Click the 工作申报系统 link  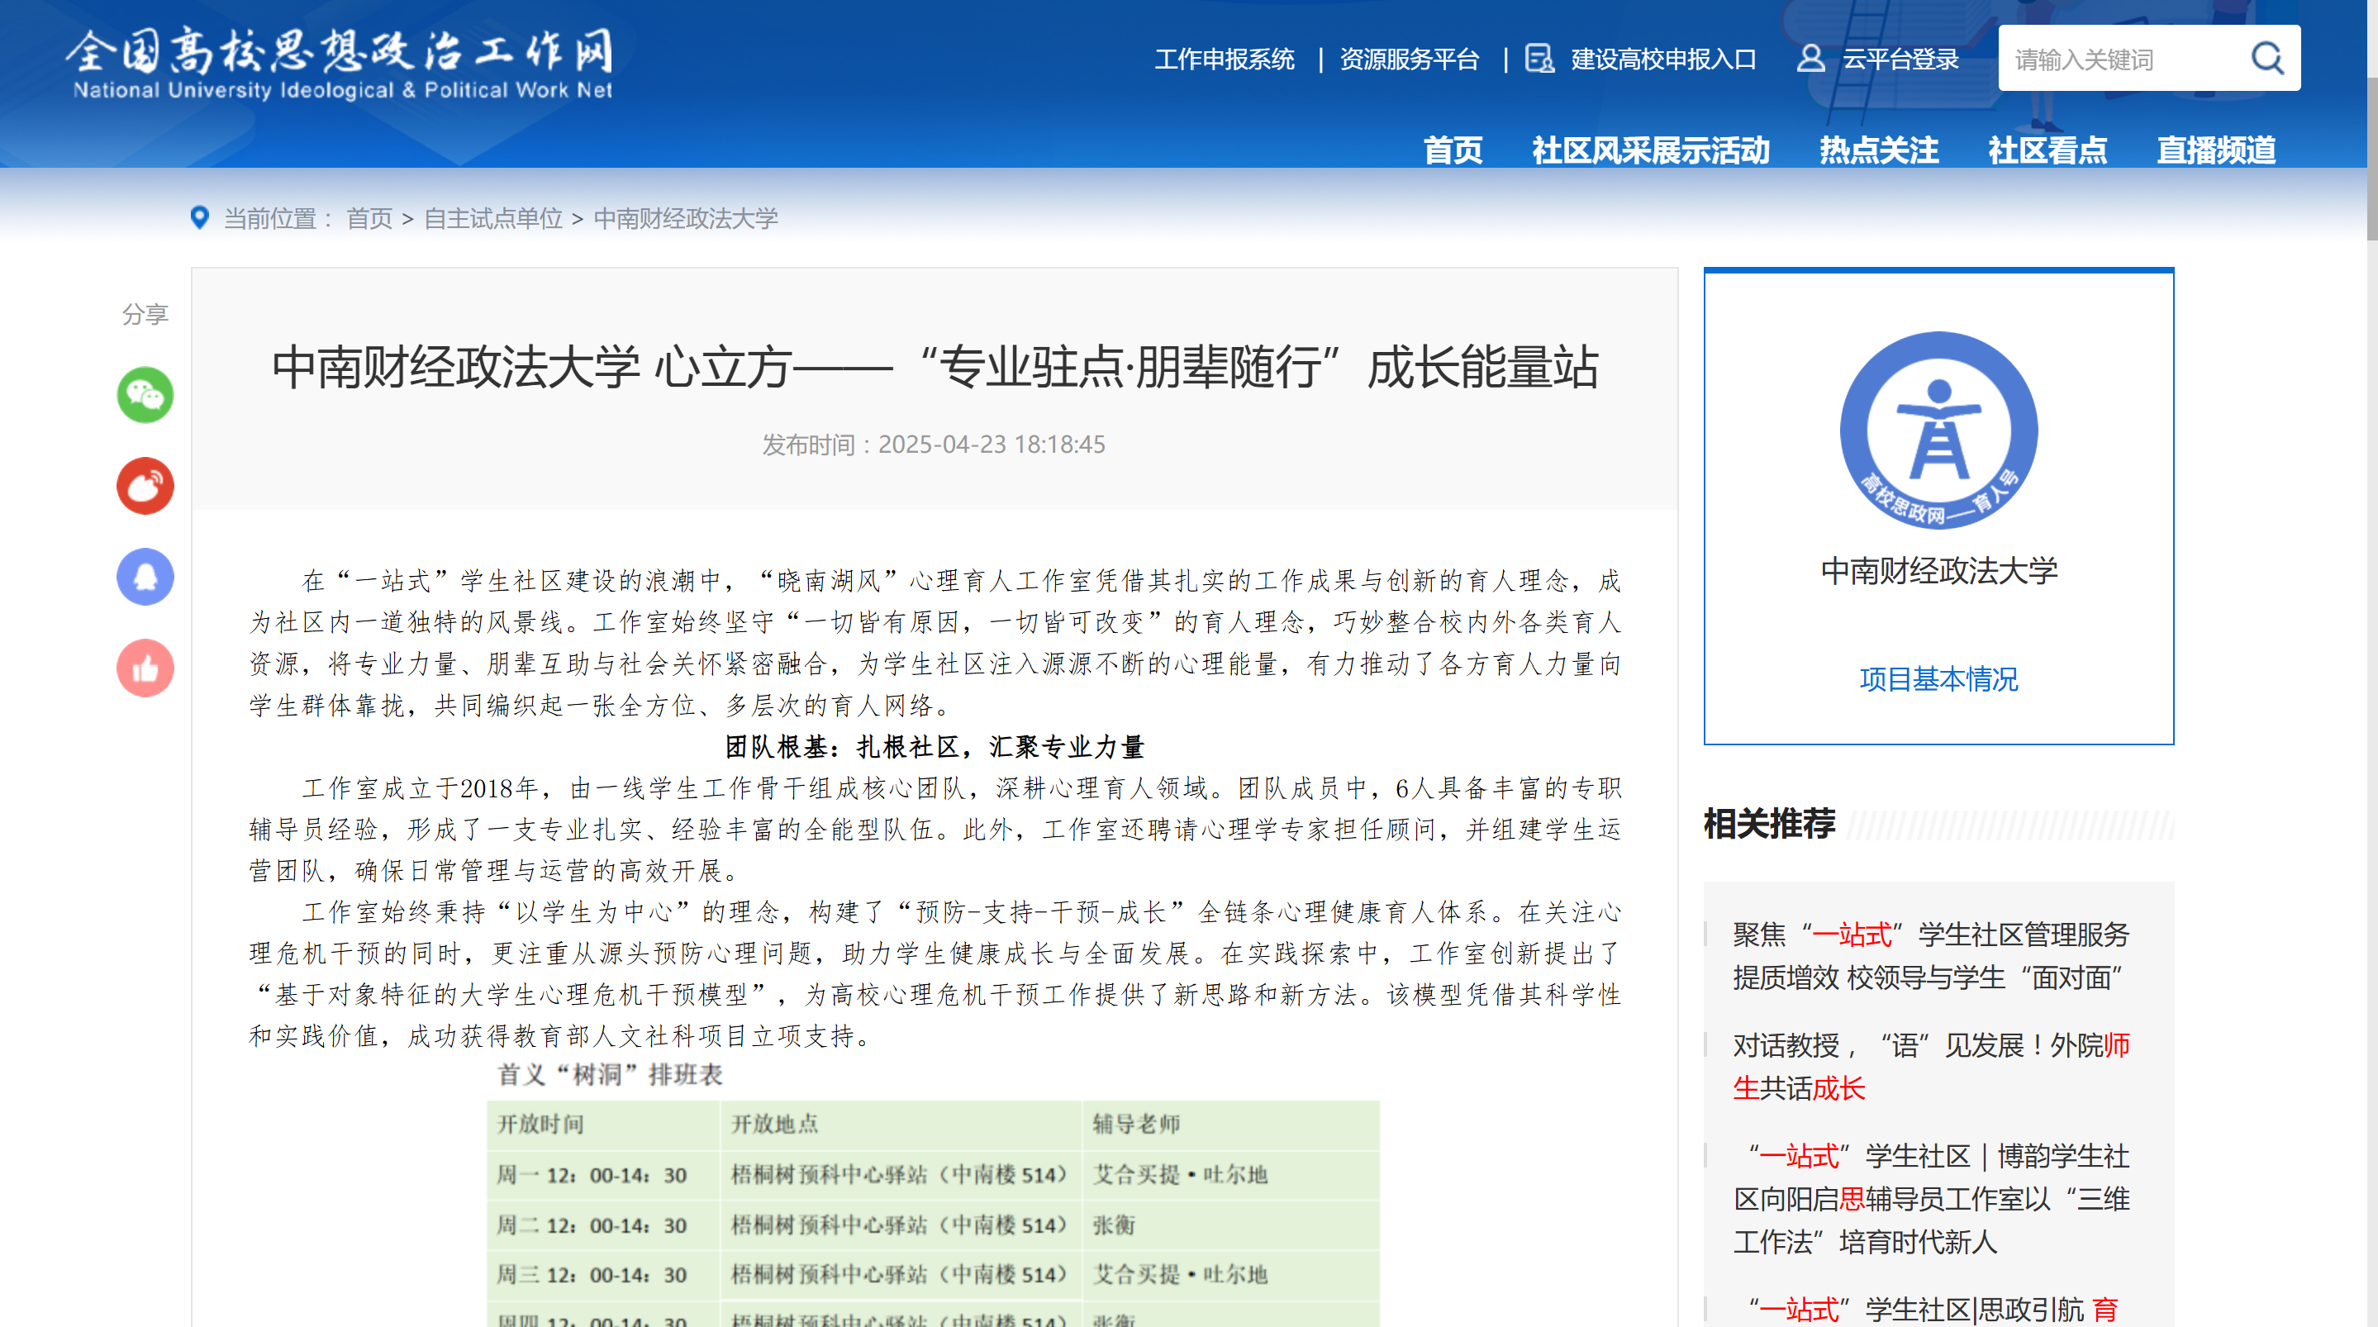(x=1224, y=60)
